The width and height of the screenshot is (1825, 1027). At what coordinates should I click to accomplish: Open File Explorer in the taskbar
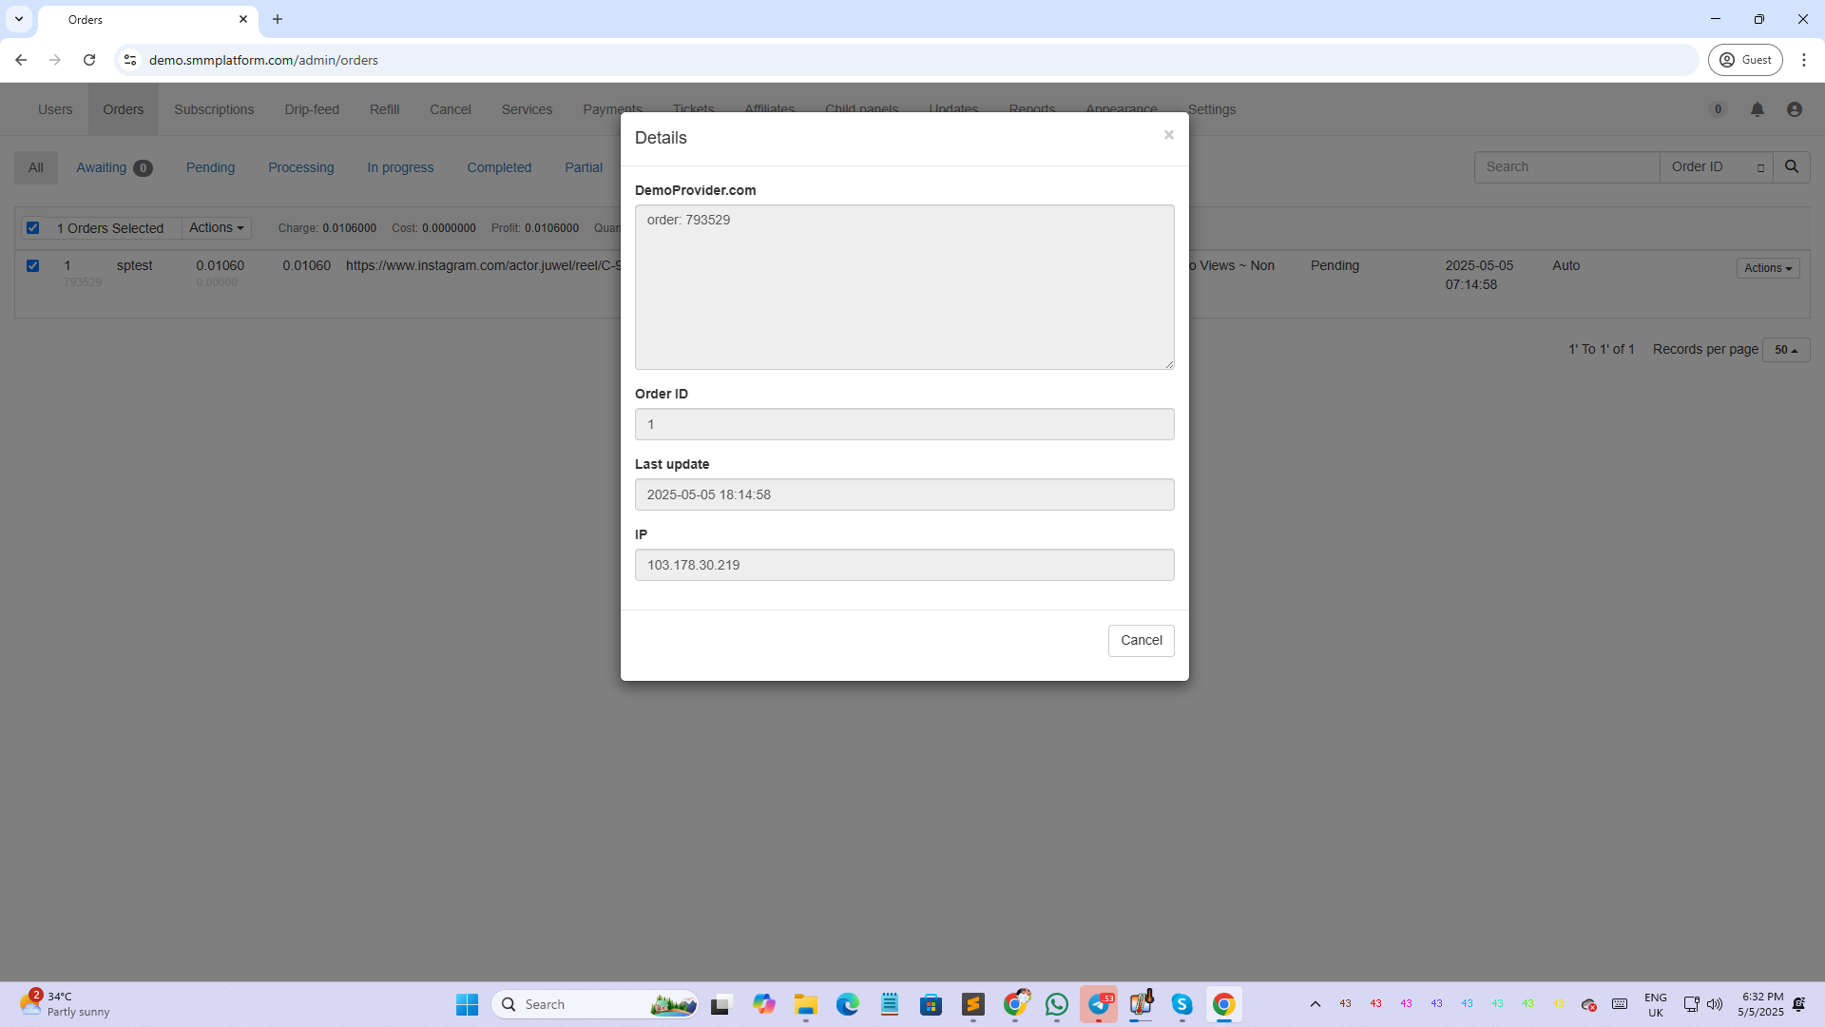pos(805,1004)
